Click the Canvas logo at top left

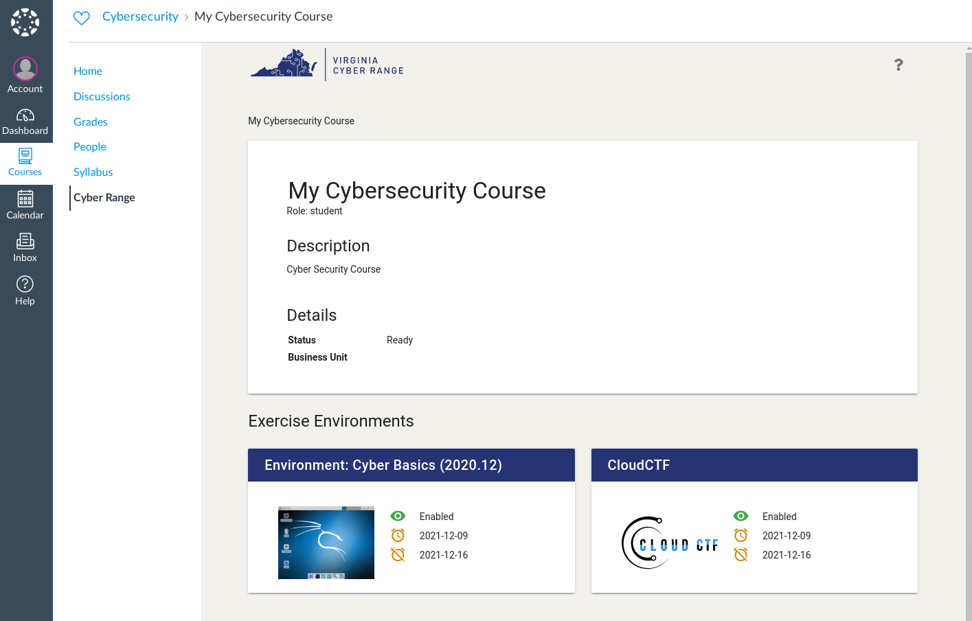pos(25,21)
